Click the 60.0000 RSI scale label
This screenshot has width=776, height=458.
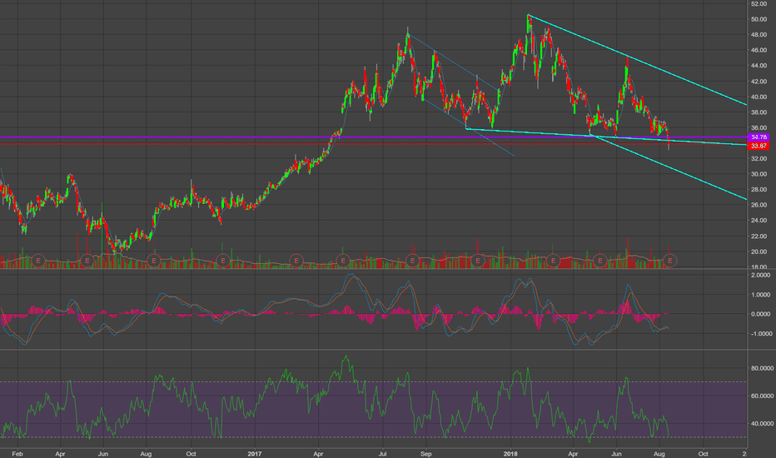(x=762, y=396)
